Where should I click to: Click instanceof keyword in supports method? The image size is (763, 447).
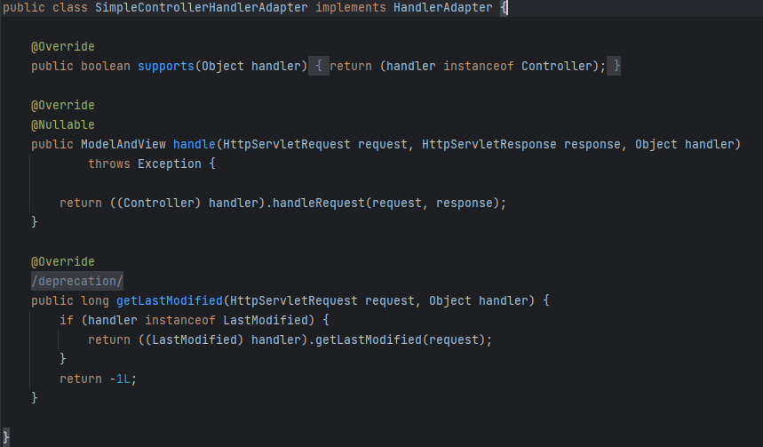[x=479, y=66]
